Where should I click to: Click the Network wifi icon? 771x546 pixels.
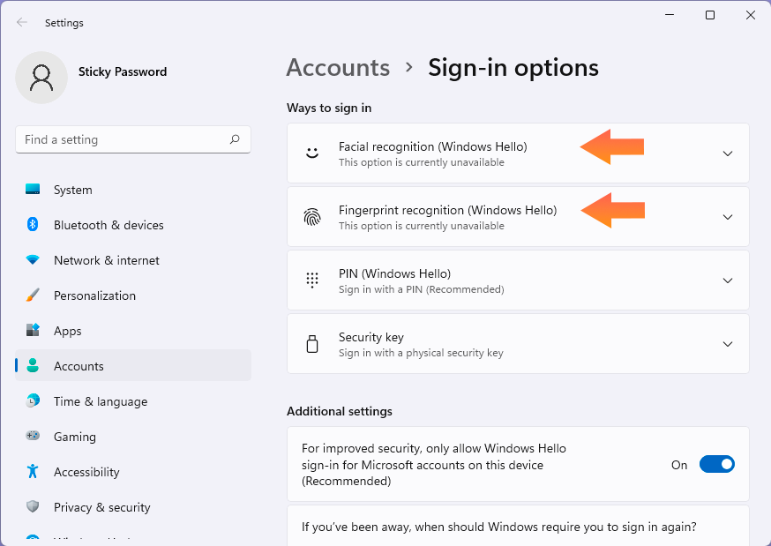coord(33,260)
